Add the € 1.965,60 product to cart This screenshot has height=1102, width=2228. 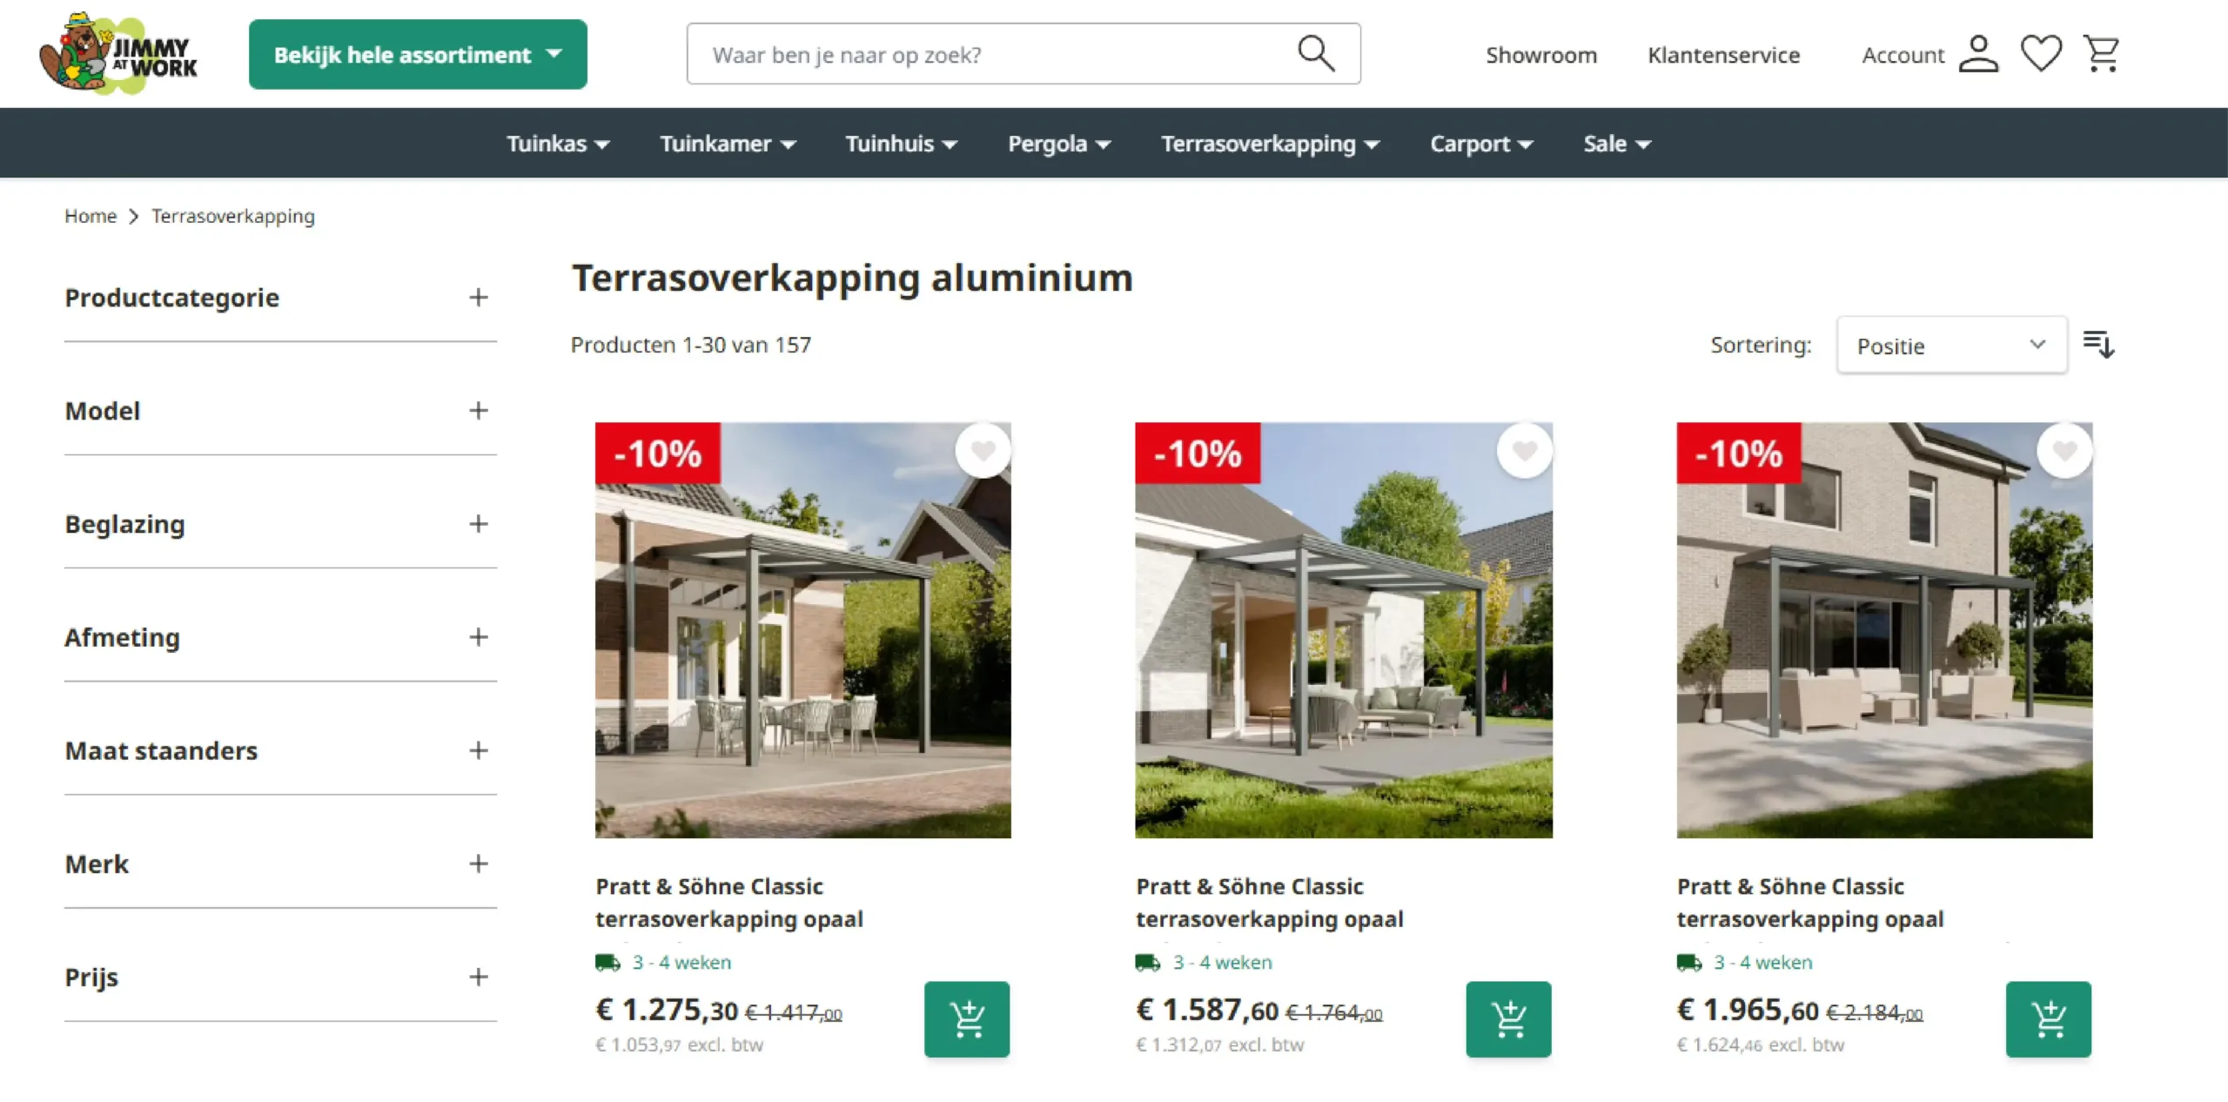coord(2049,1019)
